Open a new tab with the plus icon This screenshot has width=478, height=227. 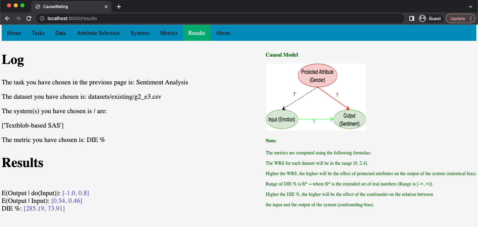pos(119,7)
